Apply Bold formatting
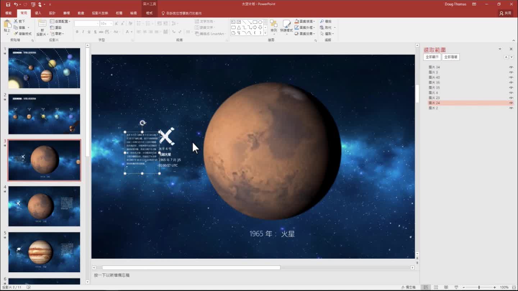 [77, 32]
